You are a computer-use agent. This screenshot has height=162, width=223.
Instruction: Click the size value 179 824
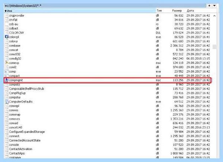tap(178, 33)
